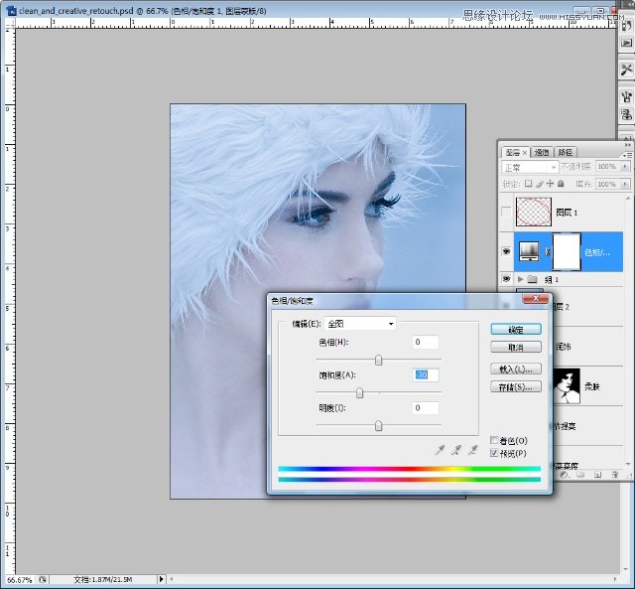635x589 pixels.
Task: Click the 明度(I) value field
Action: 426,408
